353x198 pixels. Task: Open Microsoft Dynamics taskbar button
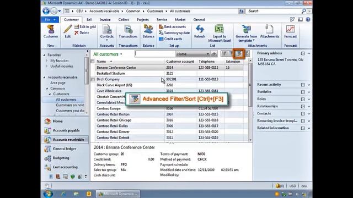[117, 194]
